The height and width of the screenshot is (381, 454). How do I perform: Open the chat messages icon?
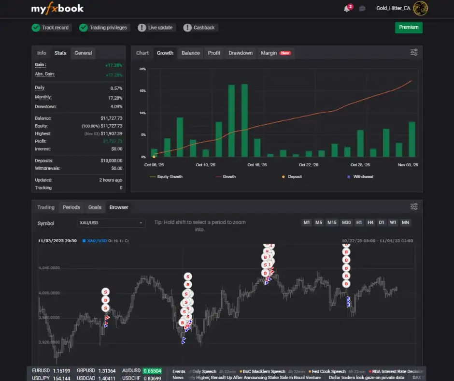(362, 9)
